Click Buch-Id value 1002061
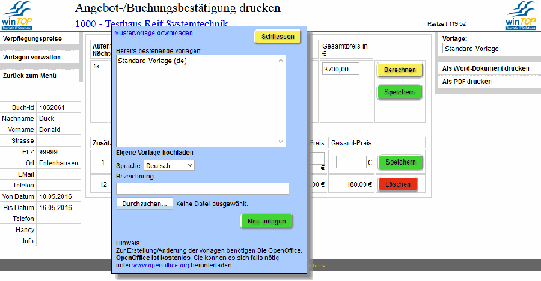 click(x=52, y=107)
